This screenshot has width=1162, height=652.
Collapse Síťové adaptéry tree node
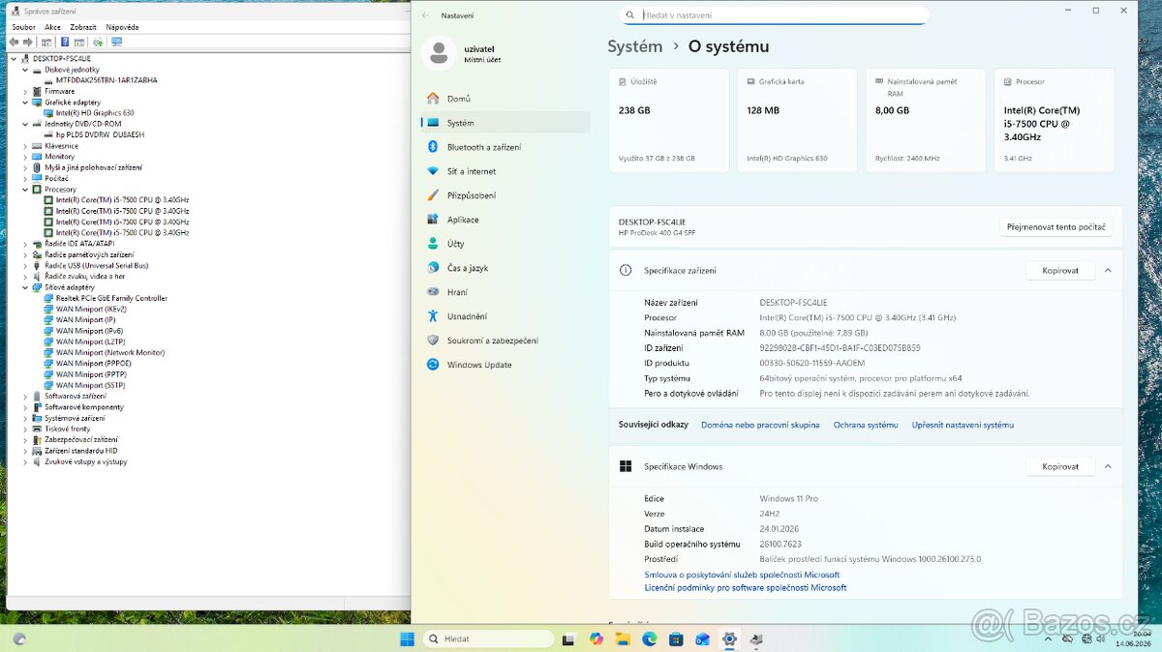25,287
